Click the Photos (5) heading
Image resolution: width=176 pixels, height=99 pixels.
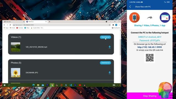(x=16, y=63)
